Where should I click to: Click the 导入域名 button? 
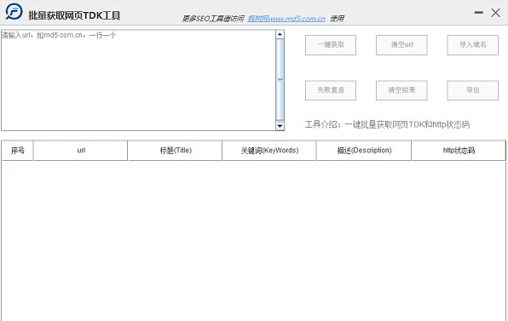point(473,45)
